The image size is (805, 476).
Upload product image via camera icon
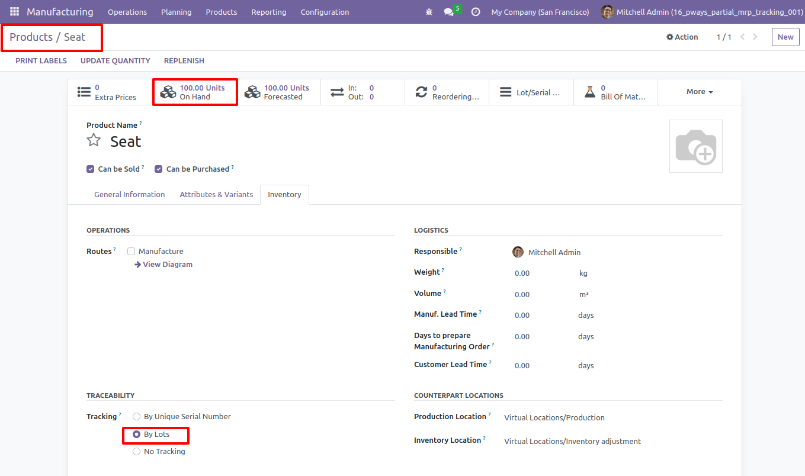[x=696, y=146]
